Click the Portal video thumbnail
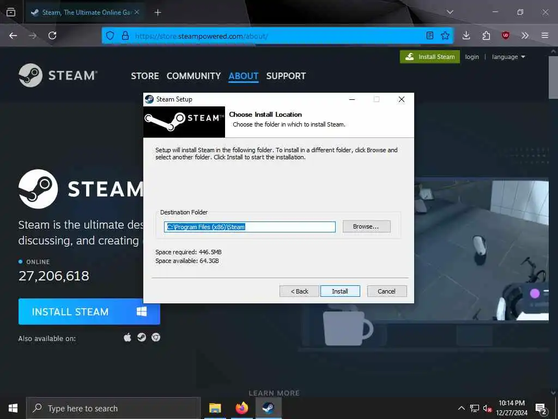 tap(481, 250)
